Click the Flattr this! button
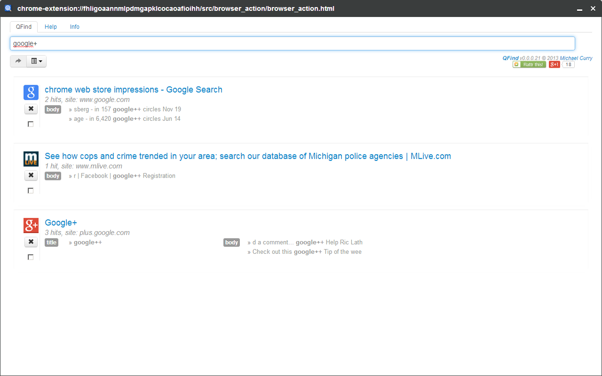Image resolution: width=602 pixels, height=376 pixels. coord(529,64)
